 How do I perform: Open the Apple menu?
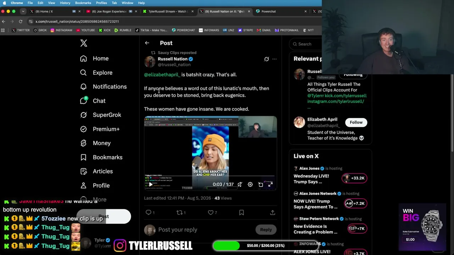(x=4, y=3)
